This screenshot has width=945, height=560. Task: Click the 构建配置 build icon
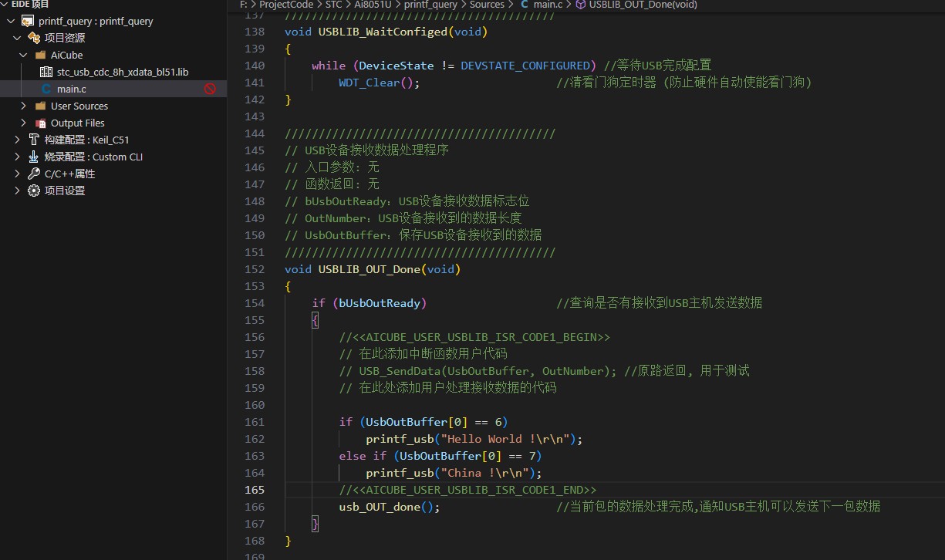[x=32, y=140]
